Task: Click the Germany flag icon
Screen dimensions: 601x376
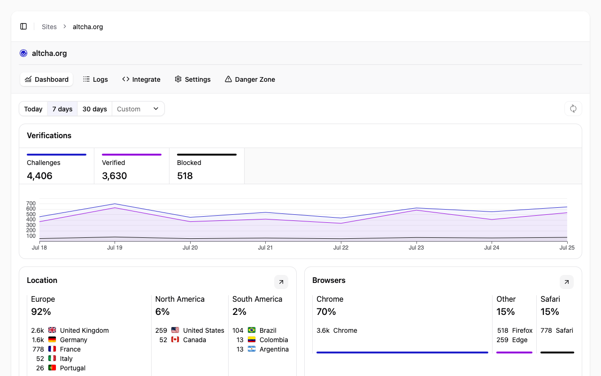Action: [x=52, y=340]
